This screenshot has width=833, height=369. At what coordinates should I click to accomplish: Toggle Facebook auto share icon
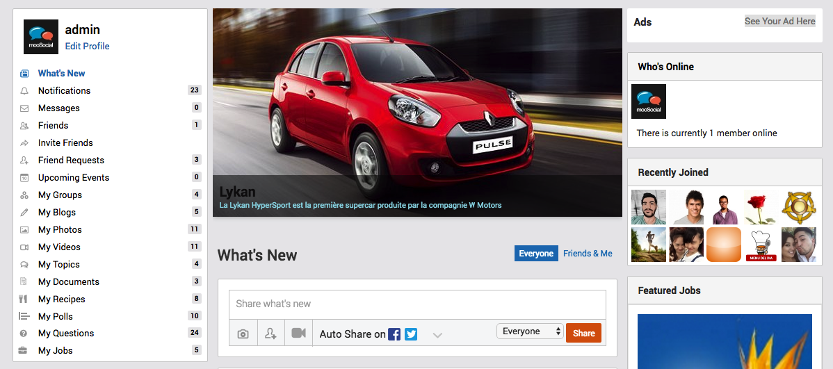pos(394,334)
